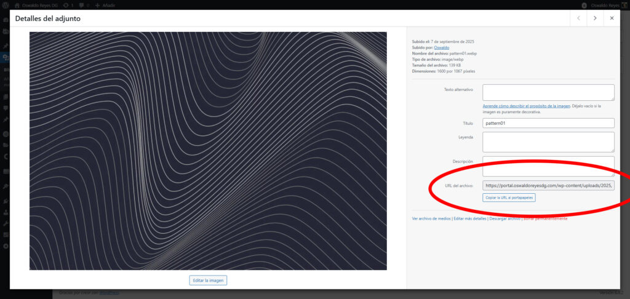The width and height of the screenshot is (630, 299).
Task: Open the Añadir new content menu
Action: (105, 5)
